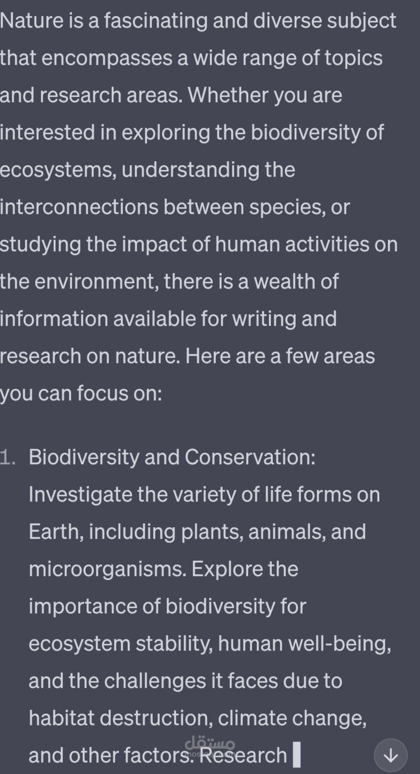The width and height of the screenshot is (420, 774).
Task: Click the phrase "climate change"
Action: pyautogui.click(x=291, y=718)
